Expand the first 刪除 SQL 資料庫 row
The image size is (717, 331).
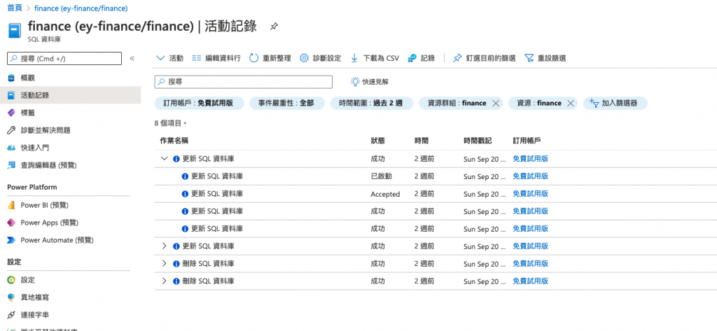point(165,263)
